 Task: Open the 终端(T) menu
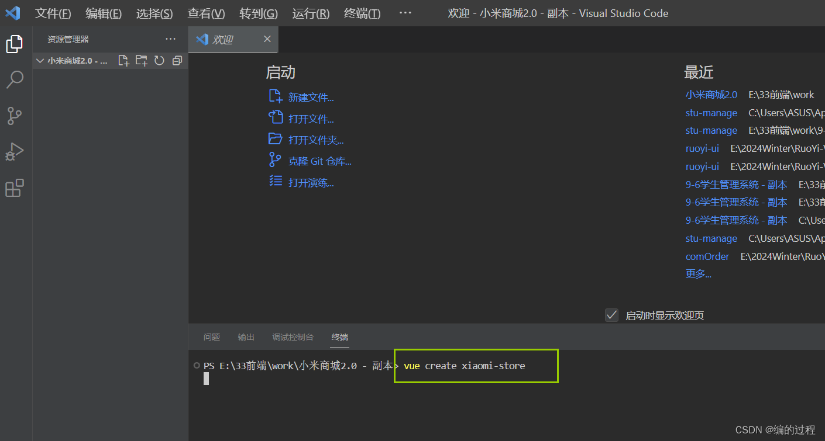[x=362, y=13]
